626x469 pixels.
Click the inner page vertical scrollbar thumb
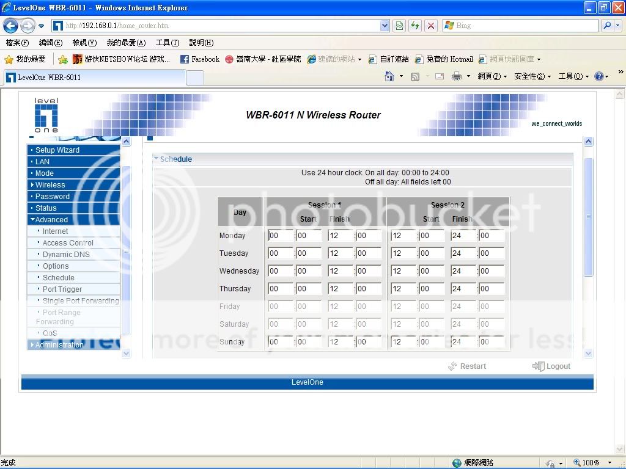tap(588, 217)
